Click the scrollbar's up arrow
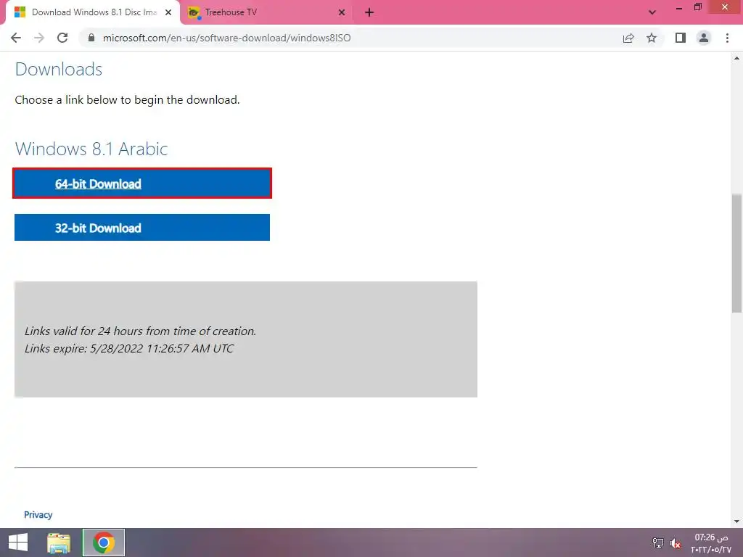The image size is (743, 557). coord(736,58)
